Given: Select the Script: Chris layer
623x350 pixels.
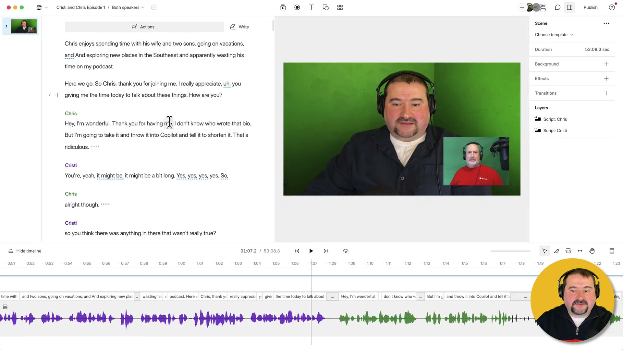Looking at the screenshot, I should click(555, 119).
